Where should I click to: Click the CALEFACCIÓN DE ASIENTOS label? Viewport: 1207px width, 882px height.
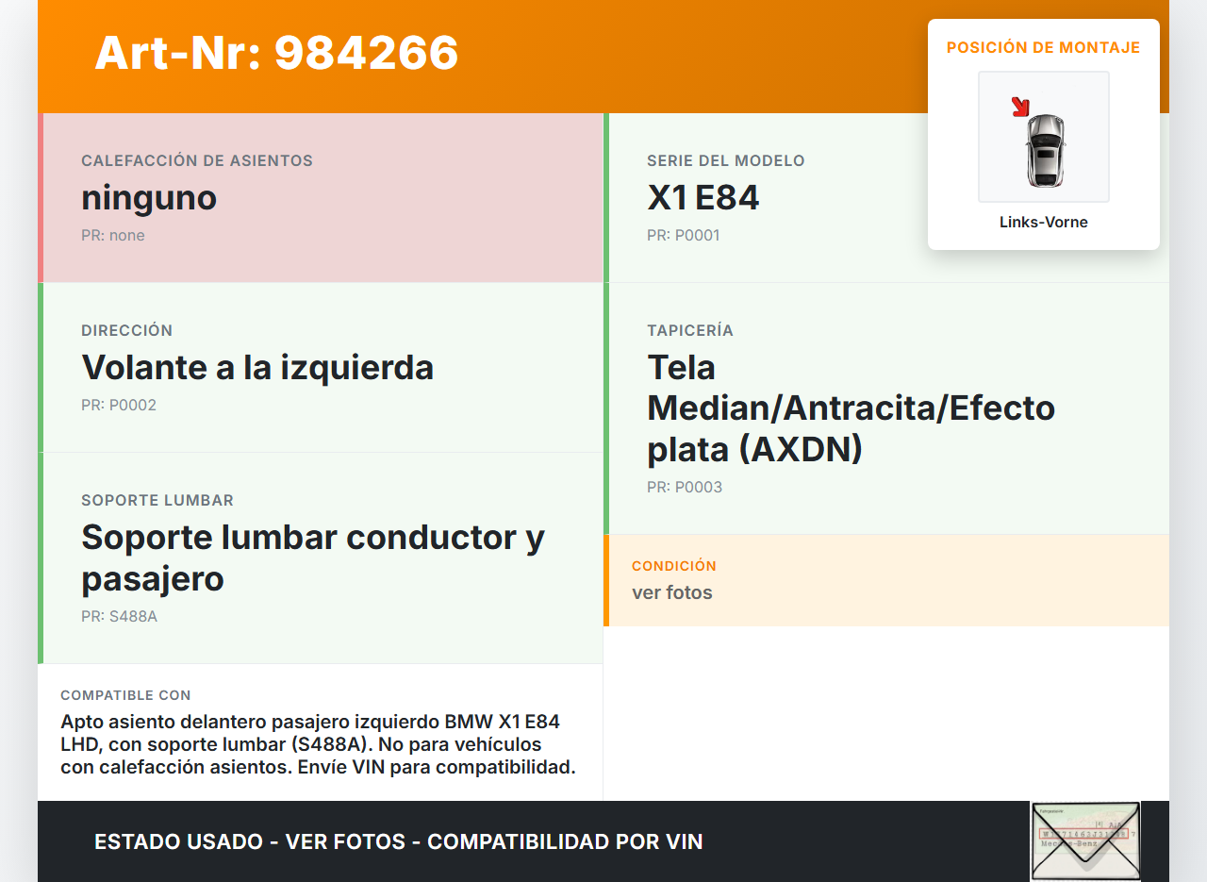point(197,161)
